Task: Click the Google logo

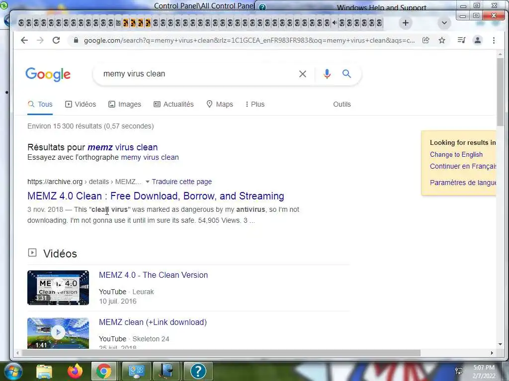Action: (x=48, y=74)
